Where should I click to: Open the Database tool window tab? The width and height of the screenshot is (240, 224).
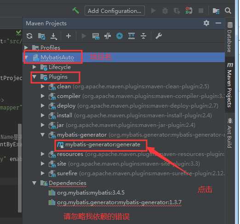(x=230, y=37)
